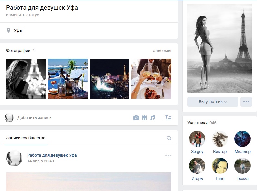Open the night city fountain photo thumbnail
The height and width of the screenshot is (191, 257).
[109, 79]
